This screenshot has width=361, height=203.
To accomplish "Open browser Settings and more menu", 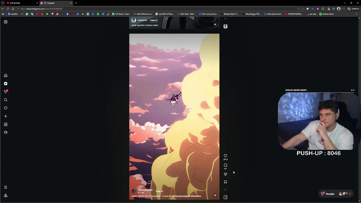I will click(x=344, y=9).
